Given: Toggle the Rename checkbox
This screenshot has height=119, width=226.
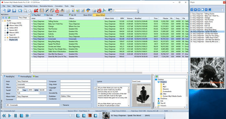Looking at the screenshot, I should point(62,105).
